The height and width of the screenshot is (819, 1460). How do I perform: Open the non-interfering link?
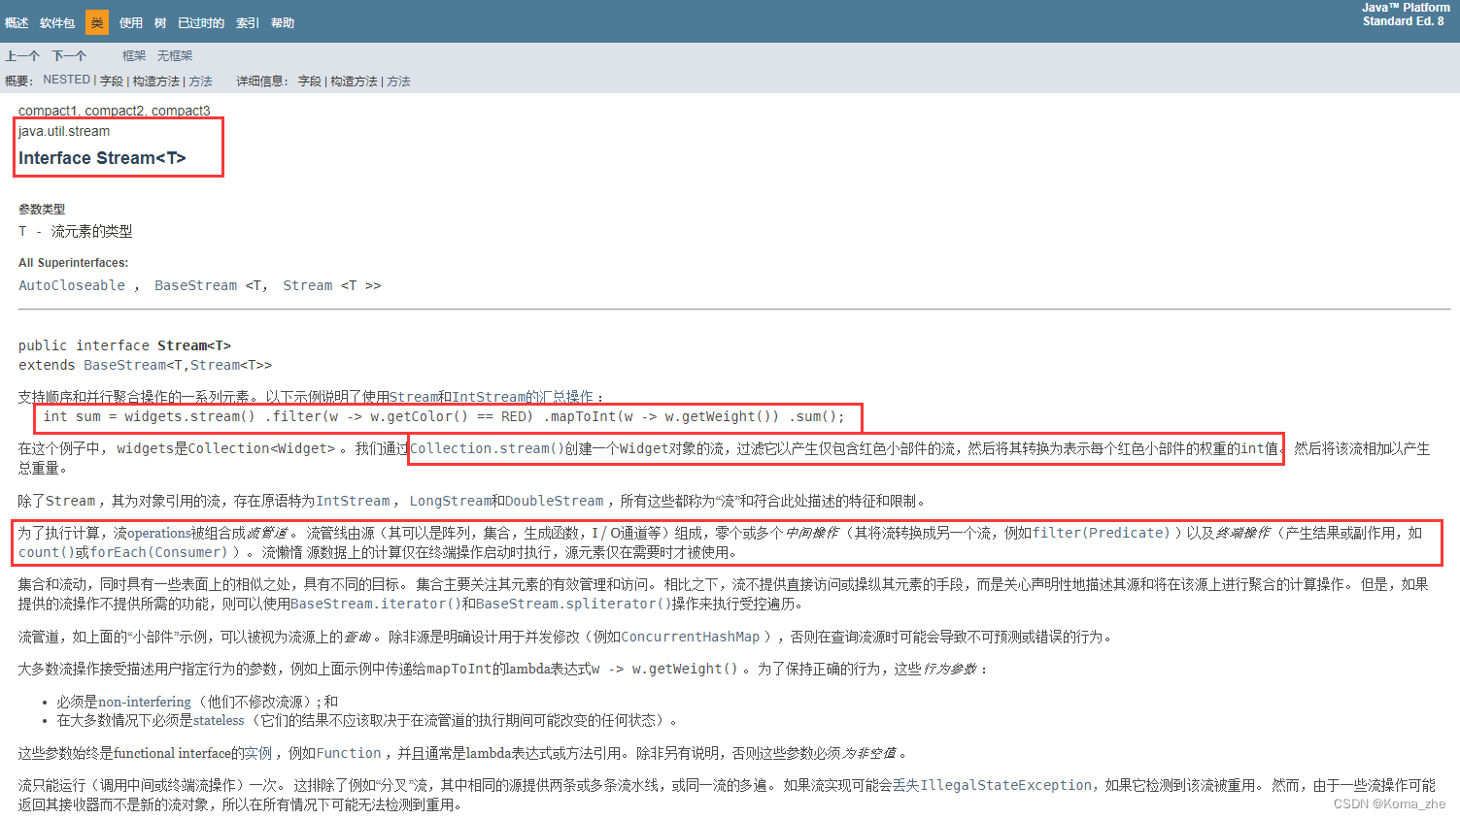[145, 702]
